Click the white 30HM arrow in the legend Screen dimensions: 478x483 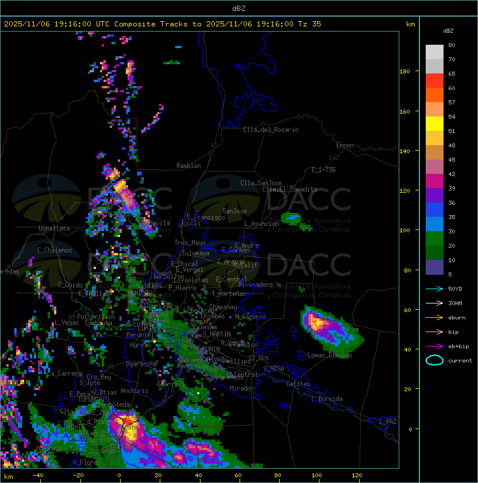(434, 303)
